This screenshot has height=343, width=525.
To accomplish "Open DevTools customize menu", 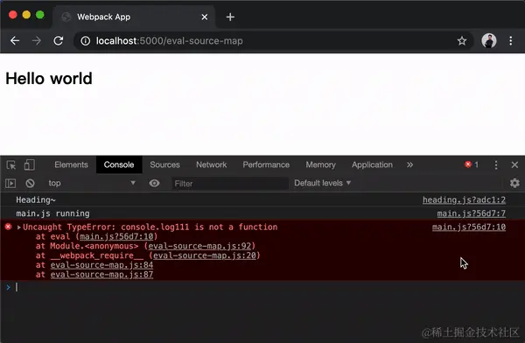I will click(496, 164).
